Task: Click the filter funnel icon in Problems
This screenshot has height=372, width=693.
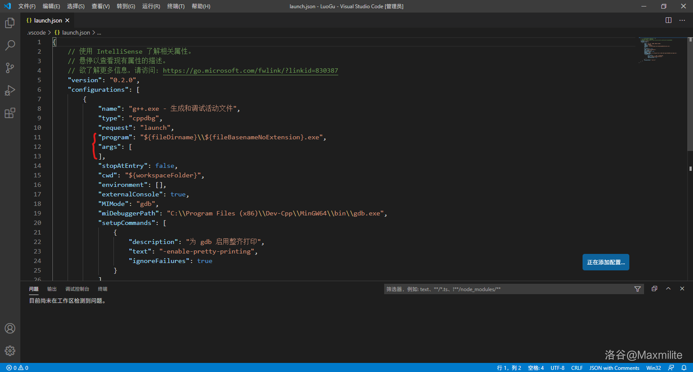Action: pos(638,289)
